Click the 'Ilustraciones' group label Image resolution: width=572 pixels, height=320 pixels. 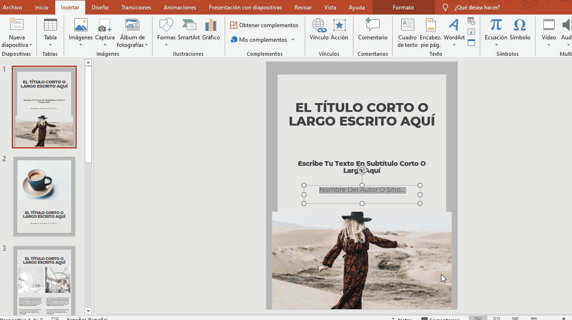(x=188, y=54)
